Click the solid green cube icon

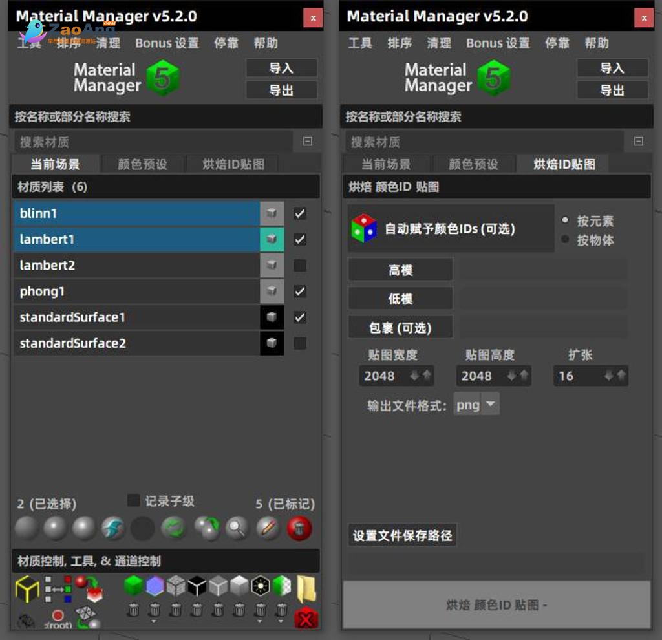click(x=133, y=586)
